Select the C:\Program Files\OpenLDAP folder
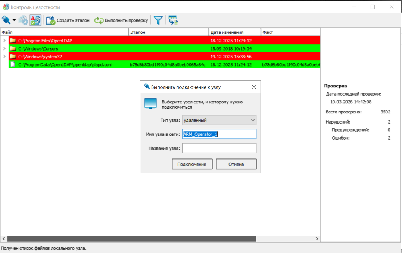The image size is (402, 253). coord(164,41)
